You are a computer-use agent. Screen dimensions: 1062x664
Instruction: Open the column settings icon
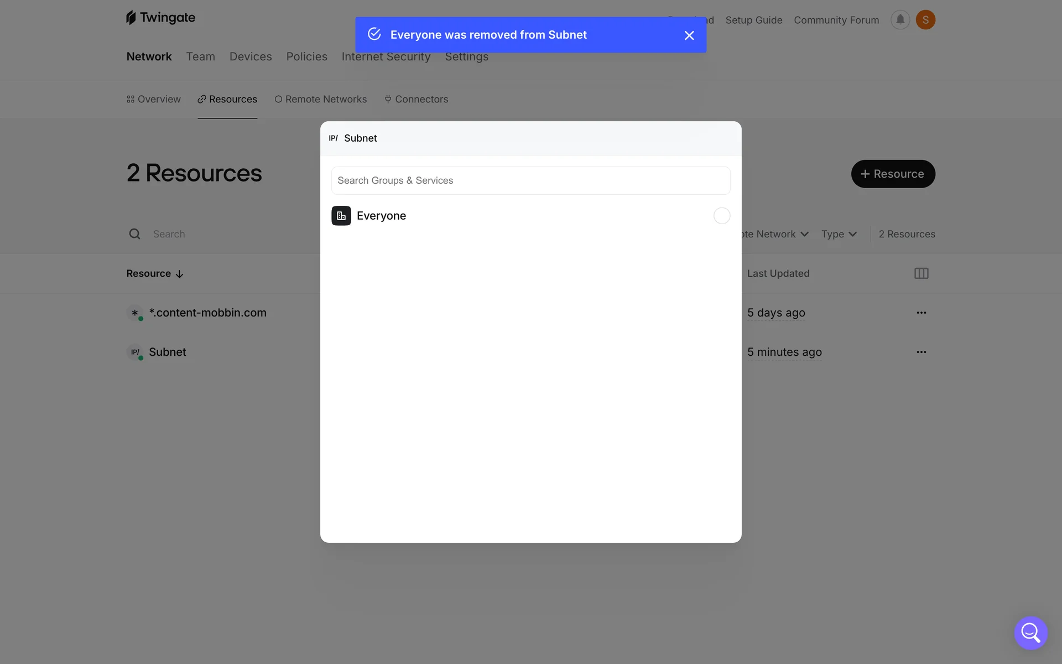click(x=921, y=273)
